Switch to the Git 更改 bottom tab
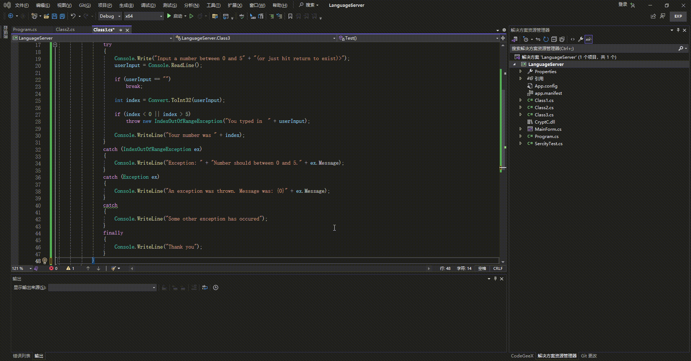The image size is (691, 361). pyautogui.click(x=589, y=356)
